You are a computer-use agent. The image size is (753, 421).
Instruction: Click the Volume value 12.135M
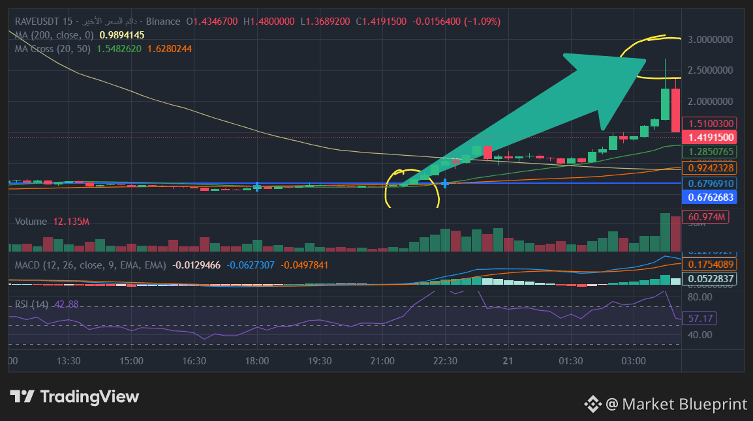coord(71,222)
